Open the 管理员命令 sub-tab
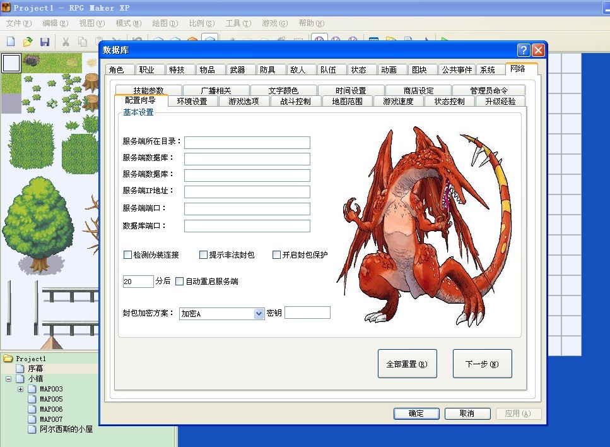The image size is (610, 447). 489,90
